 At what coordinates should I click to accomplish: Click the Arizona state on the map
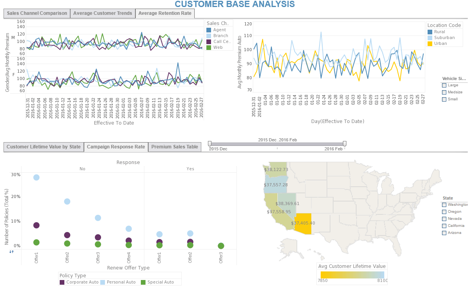pos(304,223)
